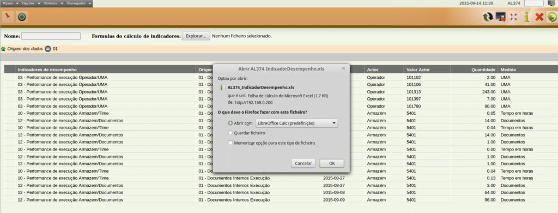Image resolution: width=558 pixels, height=213 pixels.
Task: Click the quantity cell 3.00
Action: click(x=491, y=185)
